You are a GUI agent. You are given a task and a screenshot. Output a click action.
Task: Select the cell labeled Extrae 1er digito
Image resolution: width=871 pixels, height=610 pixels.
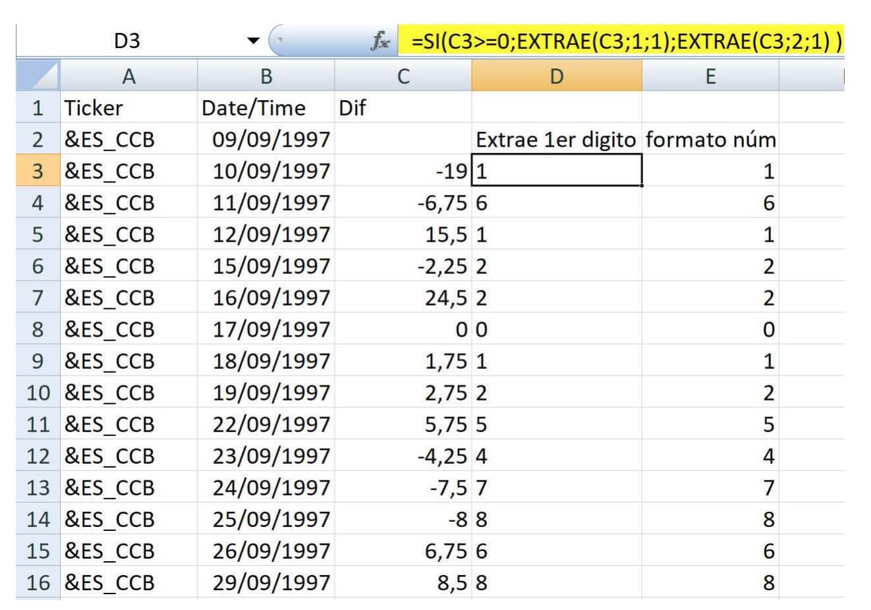pyautogui.click(x=557, y=140)
